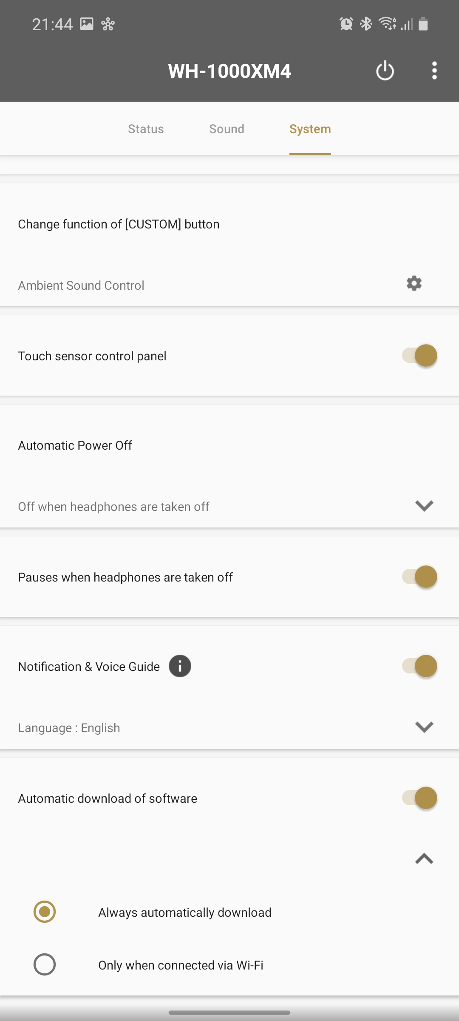
Task: Disable the Touch sensor control panel
Action: [x=419, y=356]
